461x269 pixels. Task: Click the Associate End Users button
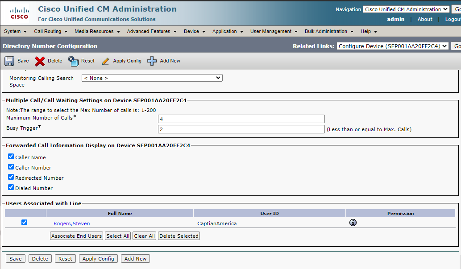coord(76,236)
